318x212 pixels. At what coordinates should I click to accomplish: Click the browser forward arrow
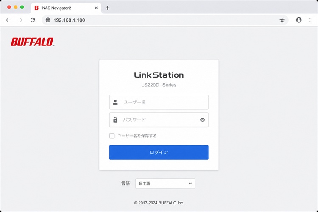tap(20, 20)
